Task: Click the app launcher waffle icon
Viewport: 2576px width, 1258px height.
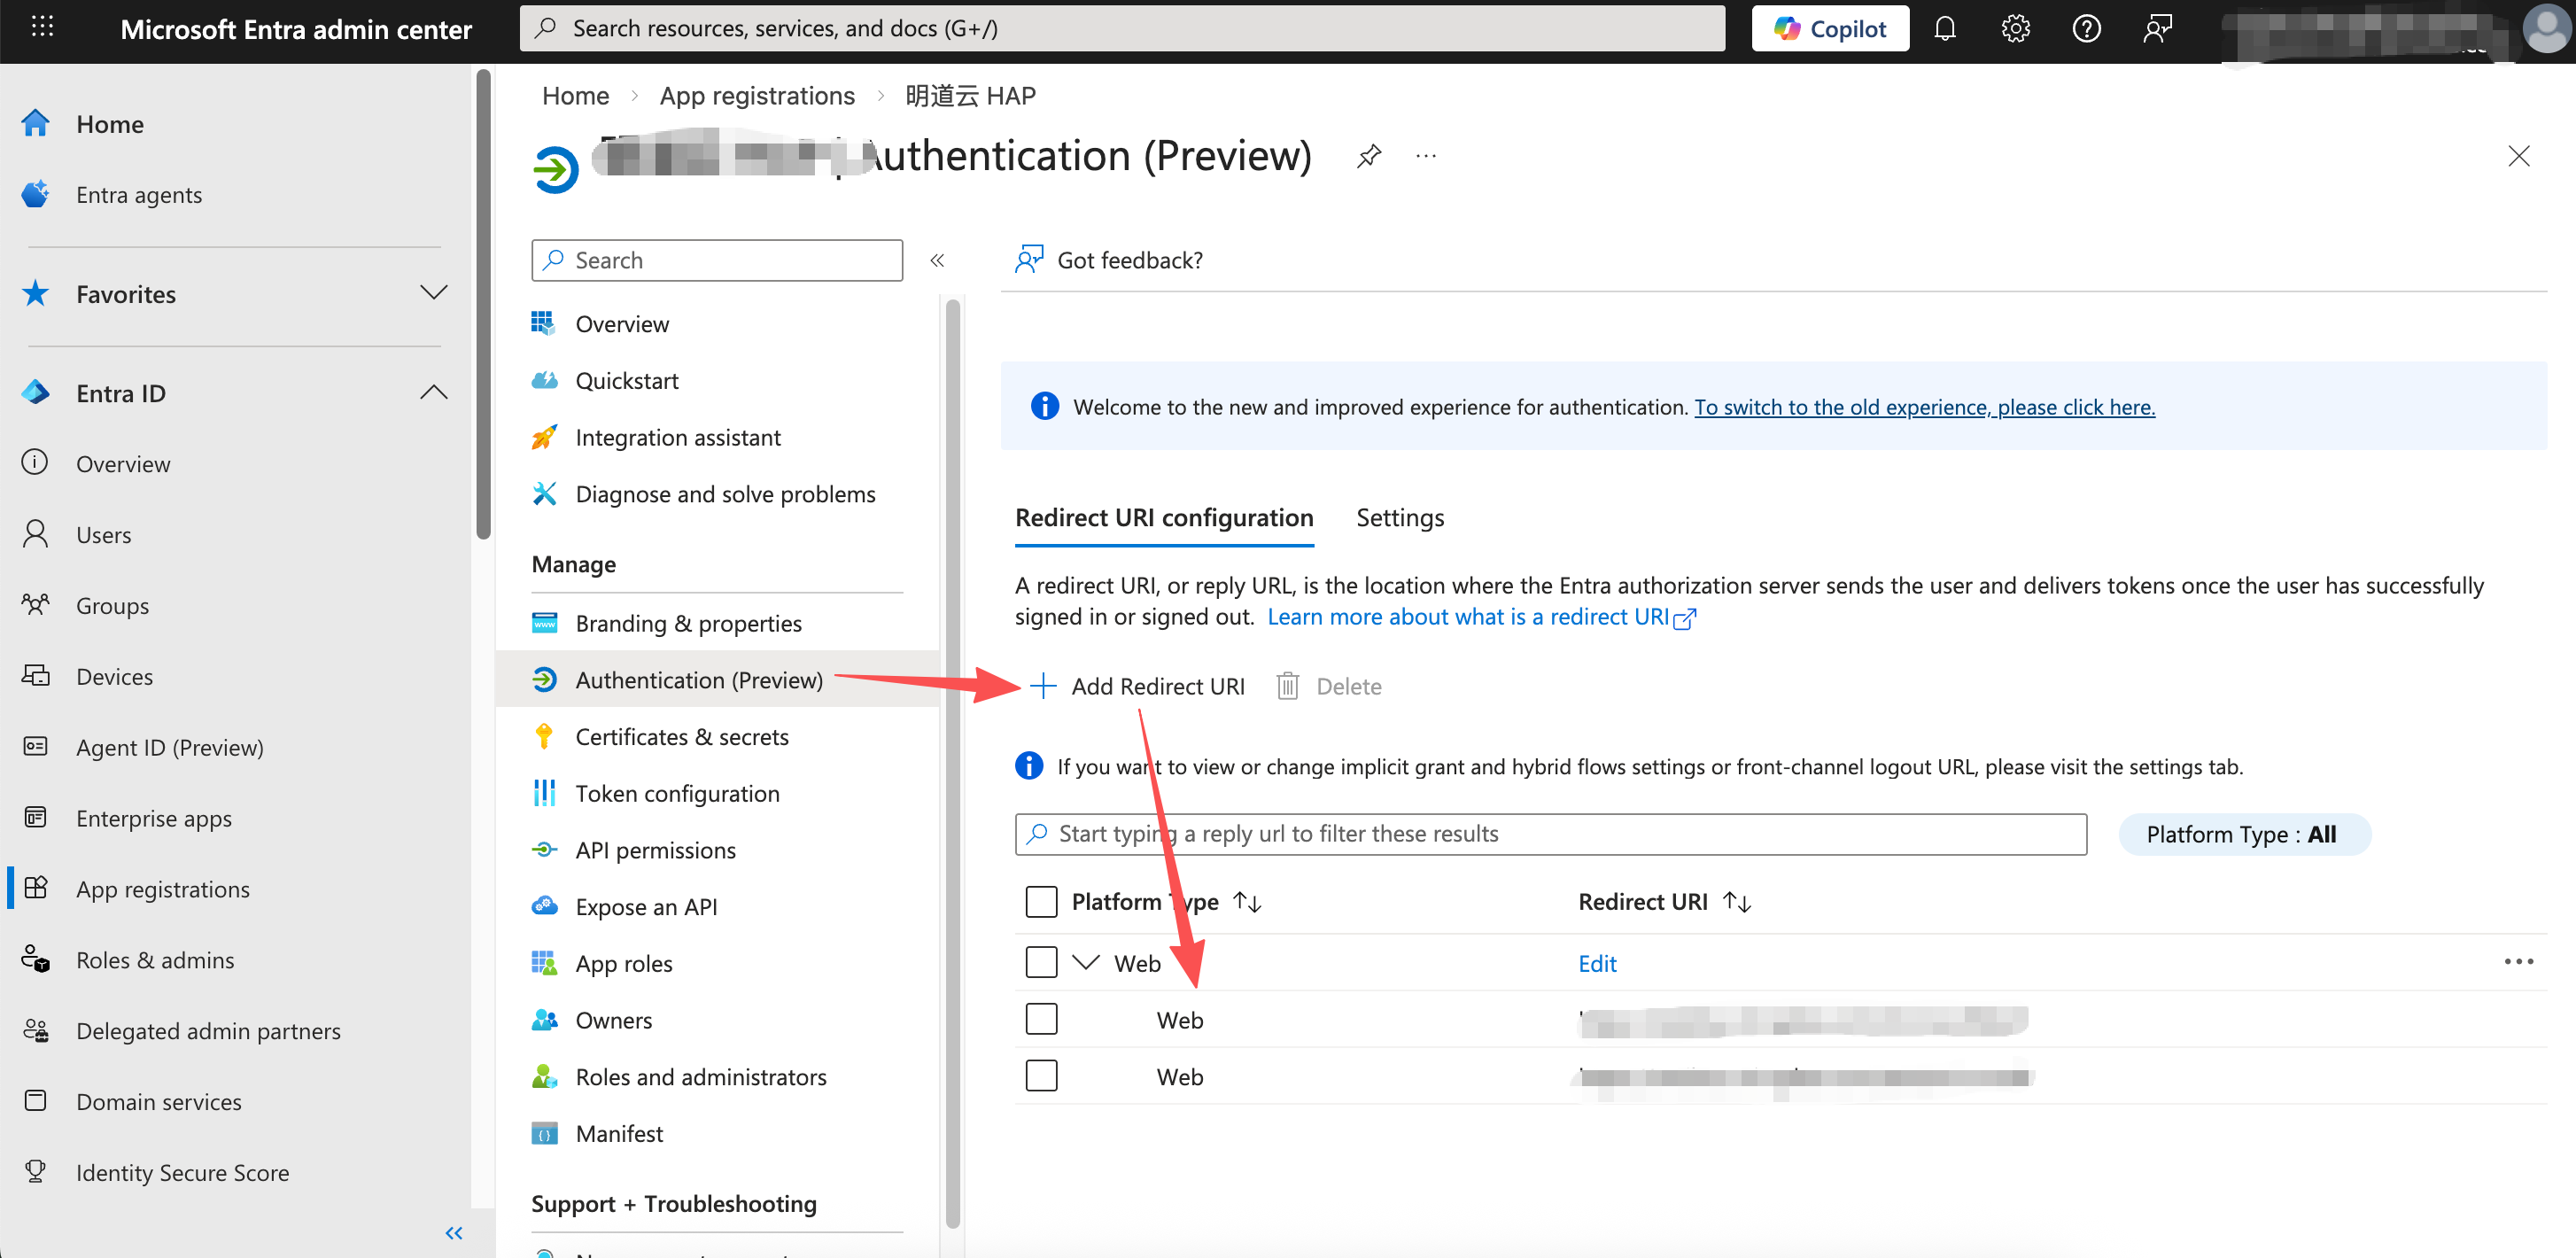Action: point(42,28)
